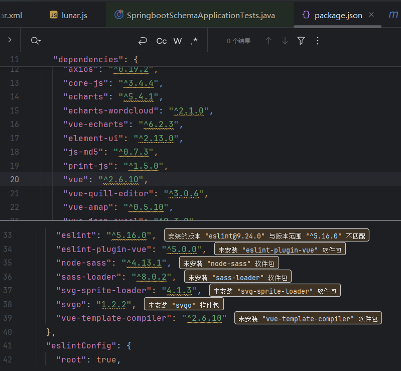Open more search options menu

coord(318,41)
